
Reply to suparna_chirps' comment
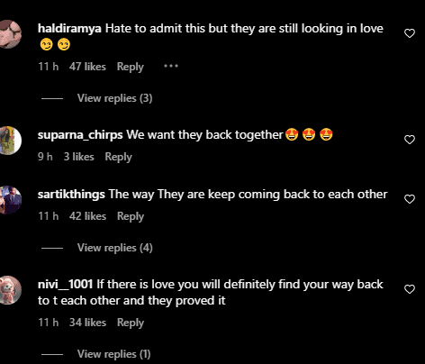tap(119, 157)
